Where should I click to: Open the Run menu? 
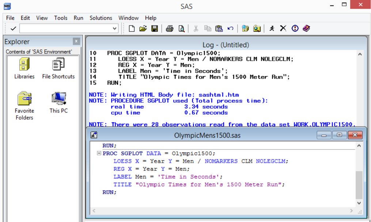tap(78, 18)
